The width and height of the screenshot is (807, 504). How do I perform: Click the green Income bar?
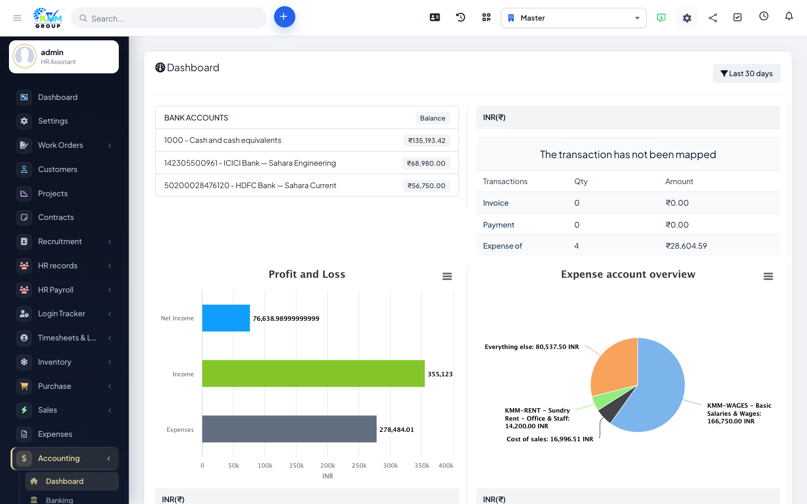(x=313, y=374)
